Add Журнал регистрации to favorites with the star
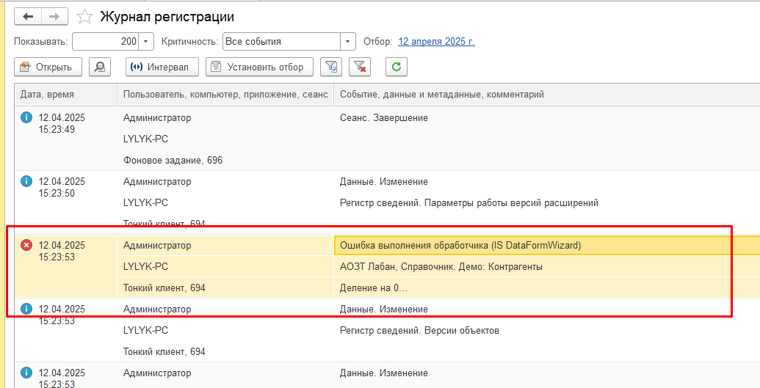Screen dimensions: 760x388 coord(84,17)
